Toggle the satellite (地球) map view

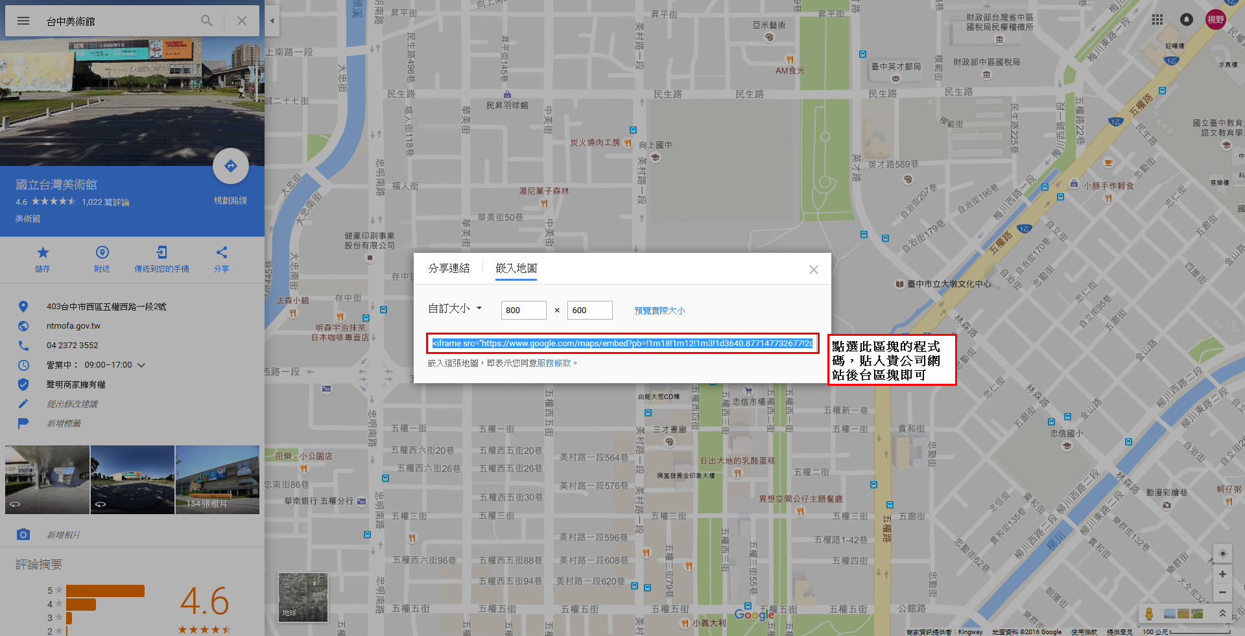(303, 597)
